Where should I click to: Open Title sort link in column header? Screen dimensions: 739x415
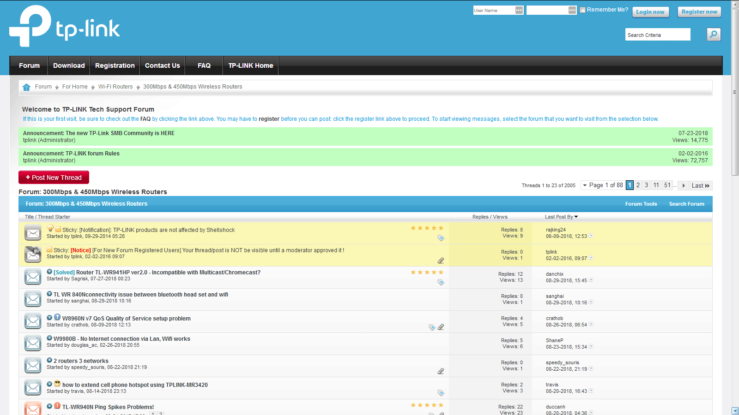click(29, 217)
